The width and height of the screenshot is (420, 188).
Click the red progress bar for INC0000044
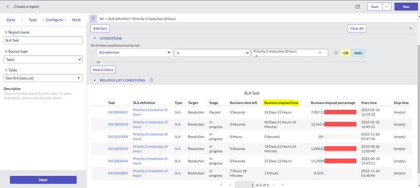click(341, 161)
